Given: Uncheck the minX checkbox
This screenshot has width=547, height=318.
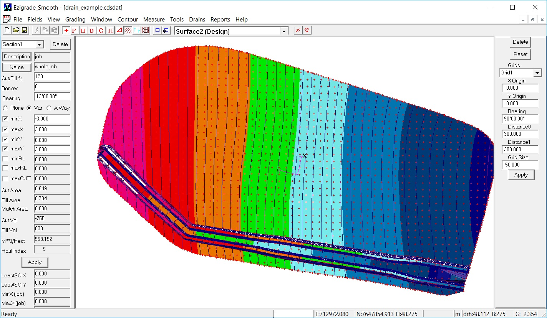Looking at the screenshot, I should (x=5, y=119).
